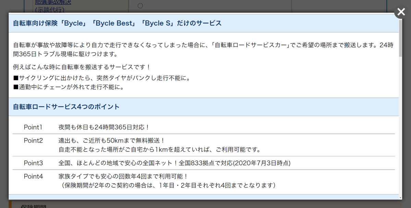Click the paragraph mentioning 自転車ロードサービスカー
Image resolution: width=411 pixels, height=208 pixels.
(x=203, y=50)
